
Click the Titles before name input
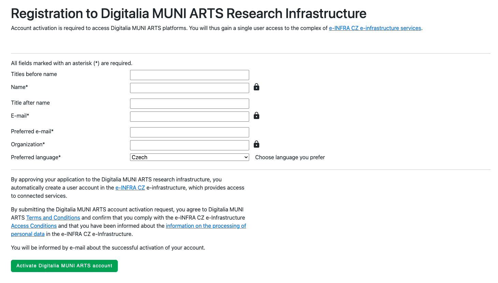[189, 75]
